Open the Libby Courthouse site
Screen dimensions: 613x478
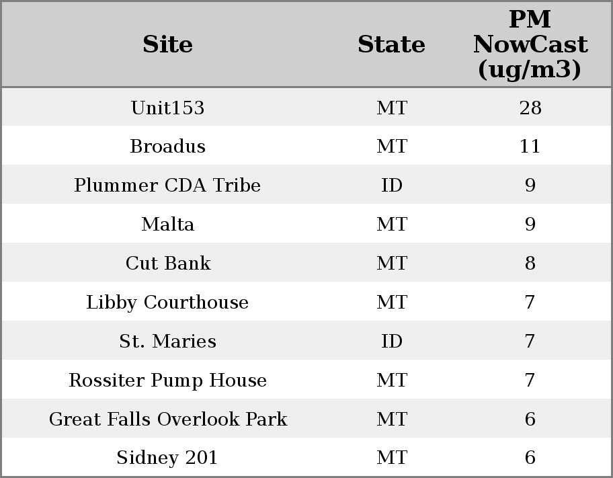[x=167, y=303]
